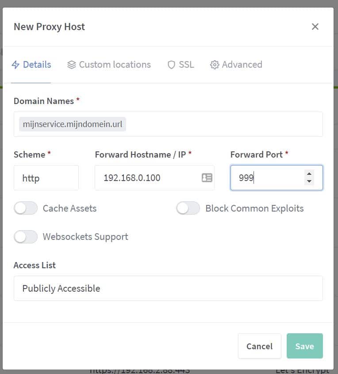
Task: Click the lightning bolt icon on Details tab
Action: coord(15,65)
